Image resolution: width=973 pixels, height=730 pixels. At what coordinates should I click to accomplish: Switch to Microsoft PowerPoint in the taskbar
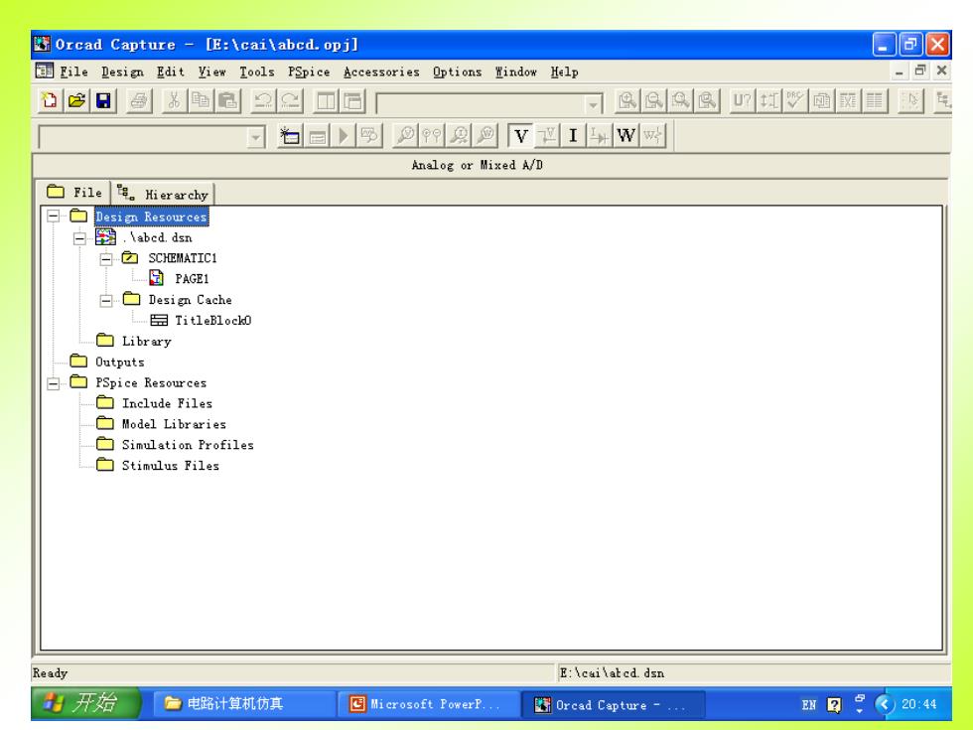tap(429, 704)
